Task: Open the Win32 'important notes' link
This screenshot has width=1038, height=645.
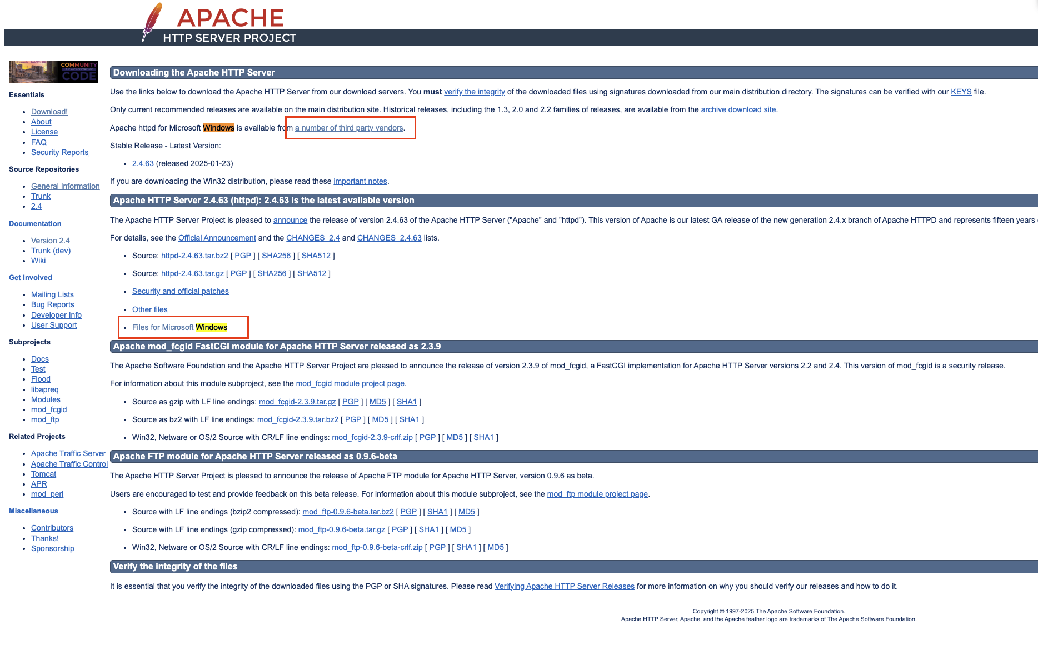Action: 360,181
